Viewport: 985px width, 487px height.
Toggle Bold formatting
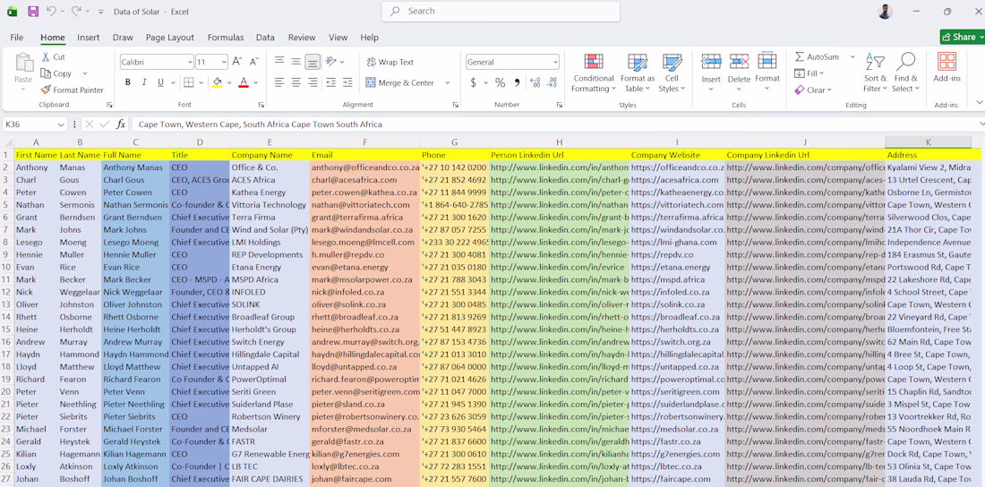(128, 82)
